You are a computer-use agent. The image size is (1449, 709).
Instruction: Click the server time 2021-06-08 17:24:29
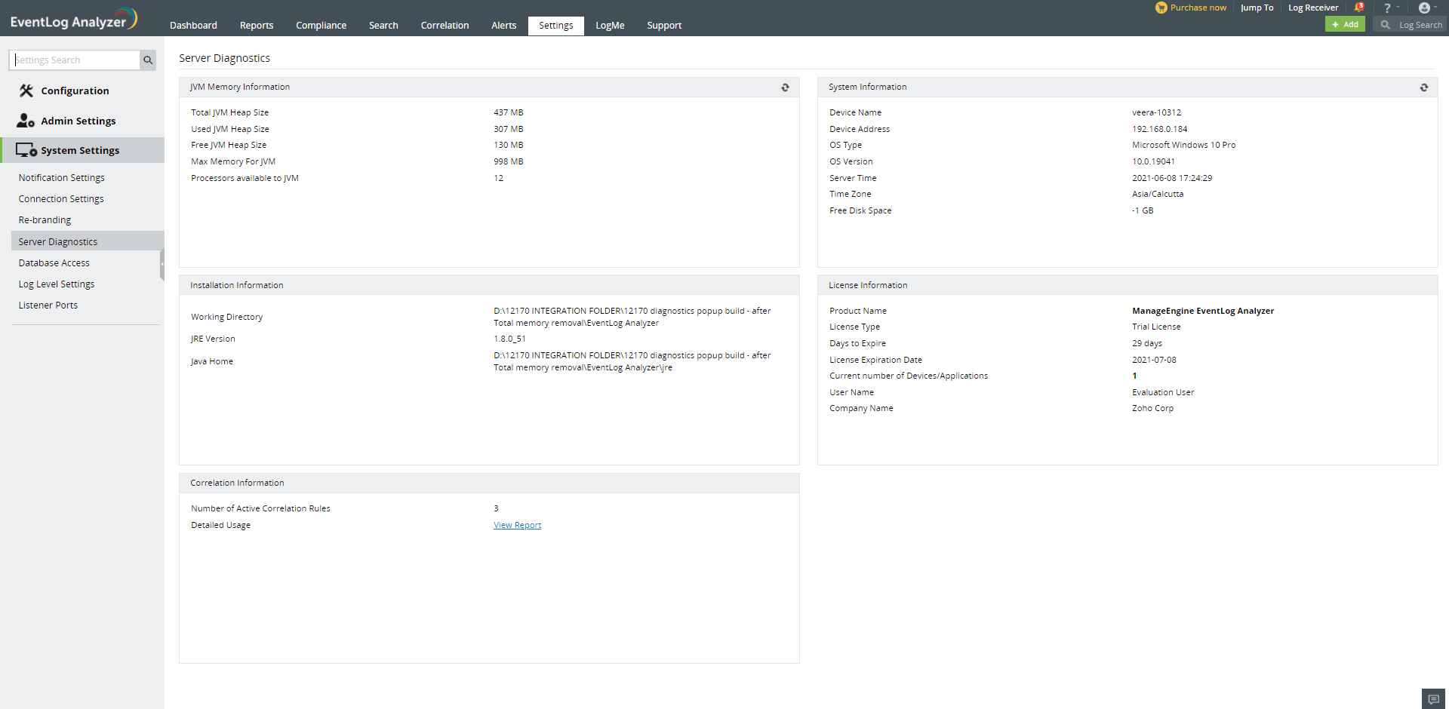[1172, 179]
